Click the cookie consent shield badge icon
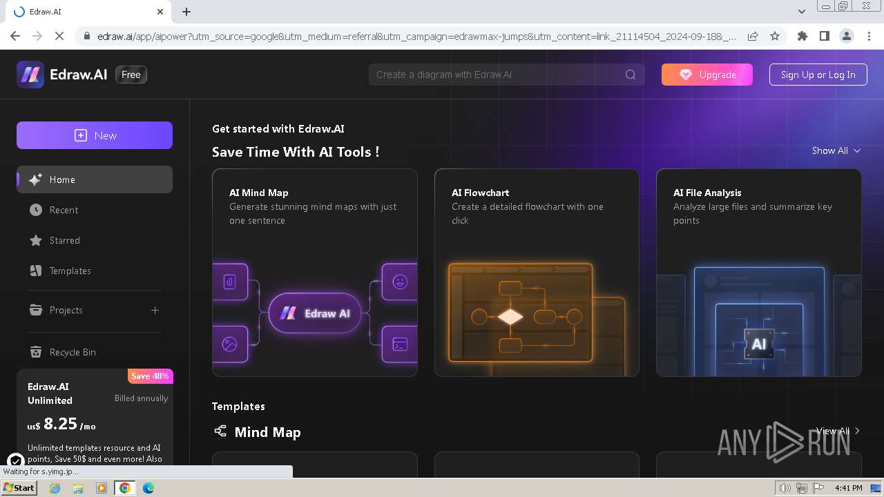884x497 pixels. [x=16, y=461]
